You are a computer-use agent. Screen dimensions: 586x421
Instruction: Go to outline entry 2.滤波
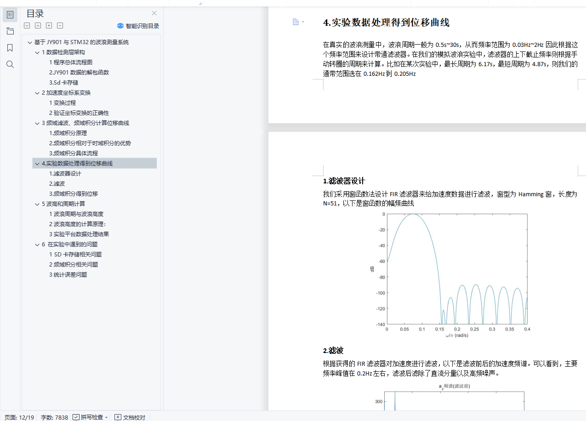[57, 184]
